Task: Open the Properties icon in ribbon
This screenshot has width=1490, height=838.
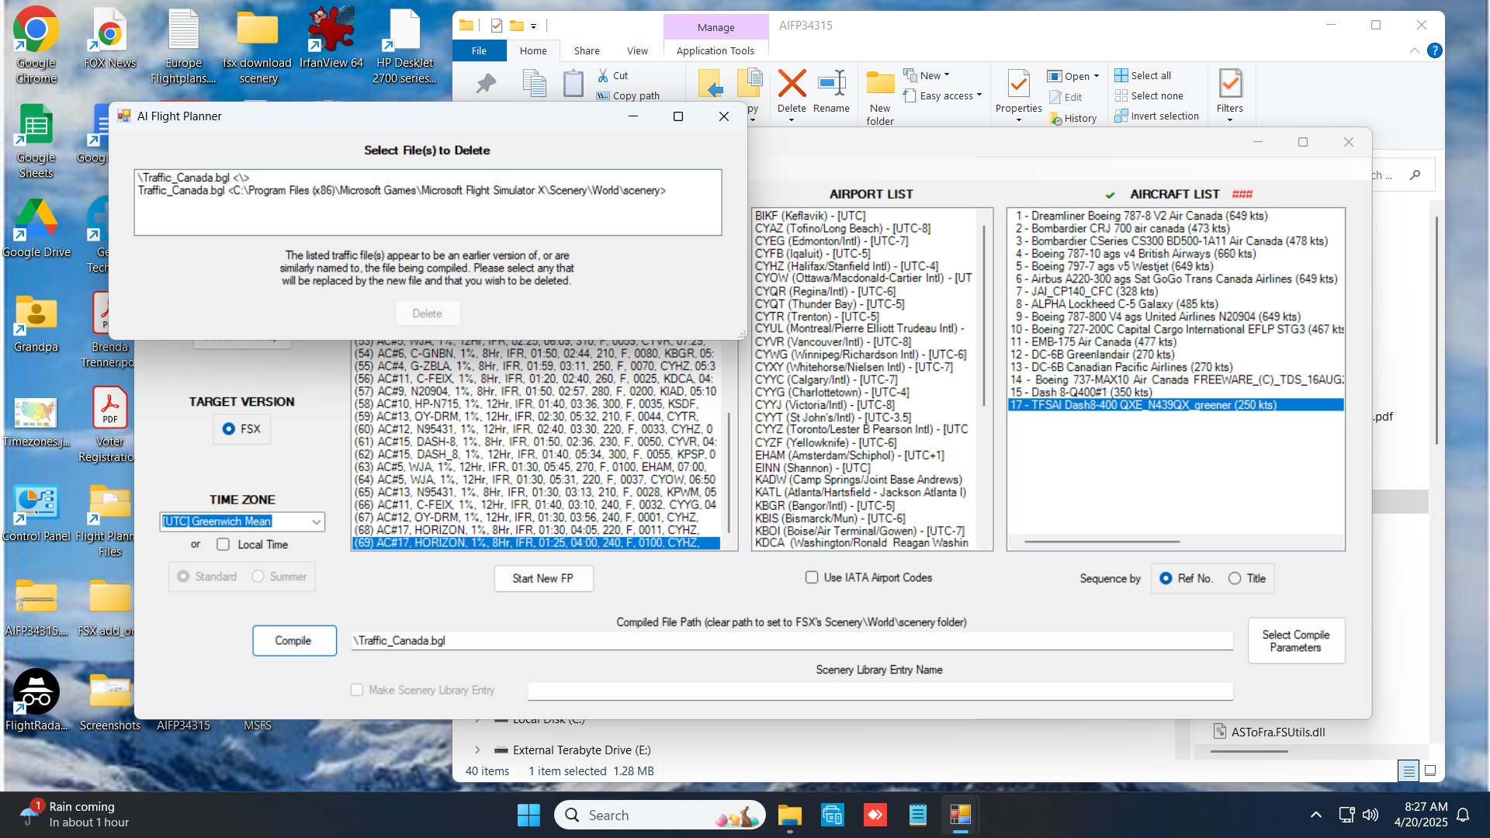Action: tap(1018, 85)
